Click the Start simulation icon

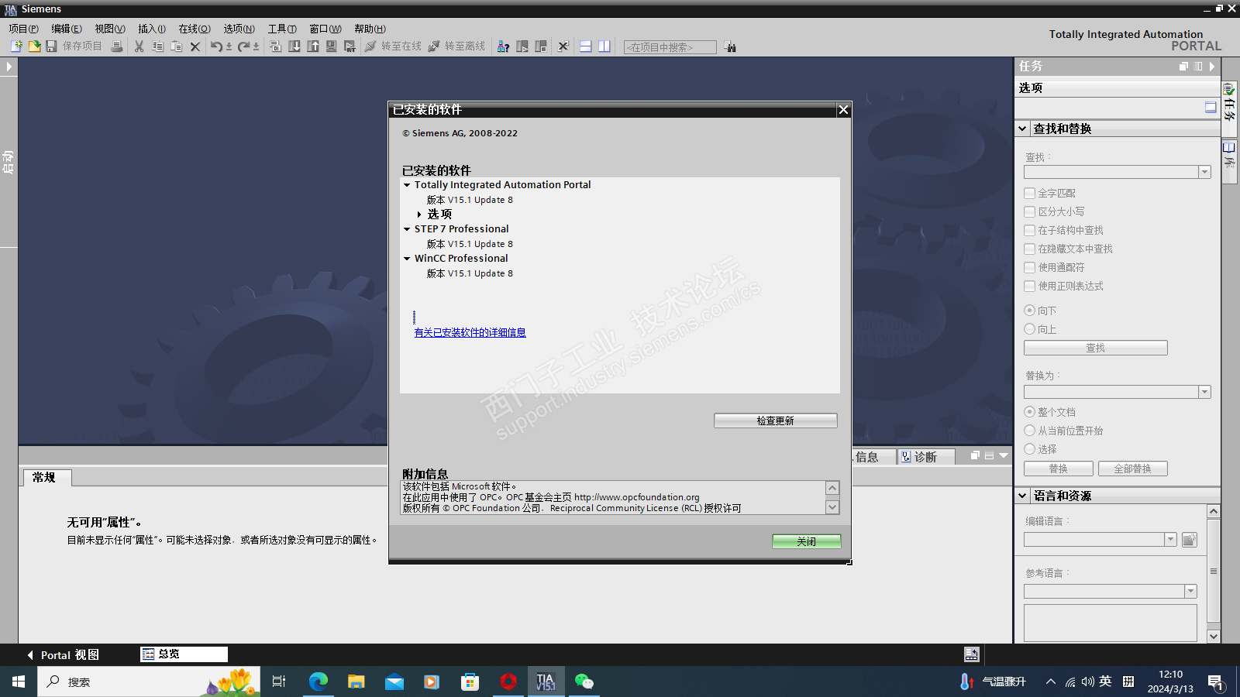pyautogui.click(x=332, y=46)
